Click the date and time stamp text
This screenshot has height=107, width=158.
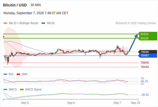36,13
